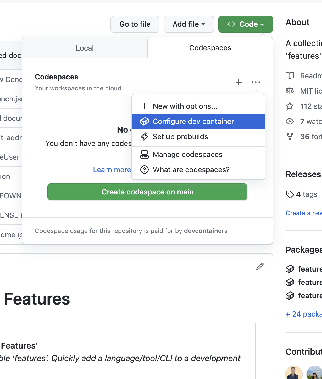Click the lightning icon beside Set up prebuilds

(145, 137)
